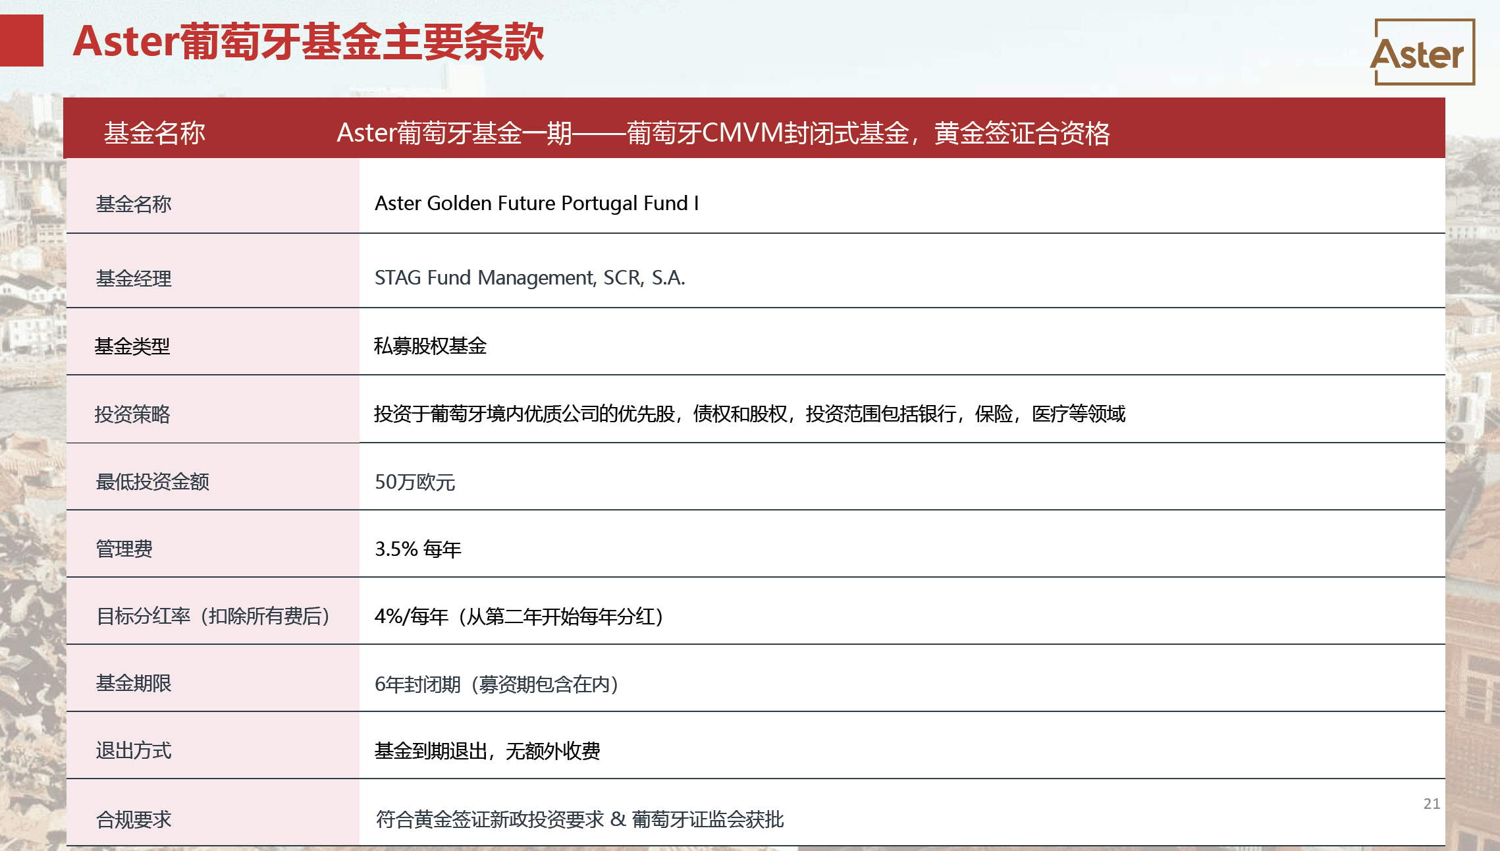The width and height of the screenshot is (1500, 851).
Task: Select the '6年封闭期（募资期包含在内）' value
Action: coord(496,684)
